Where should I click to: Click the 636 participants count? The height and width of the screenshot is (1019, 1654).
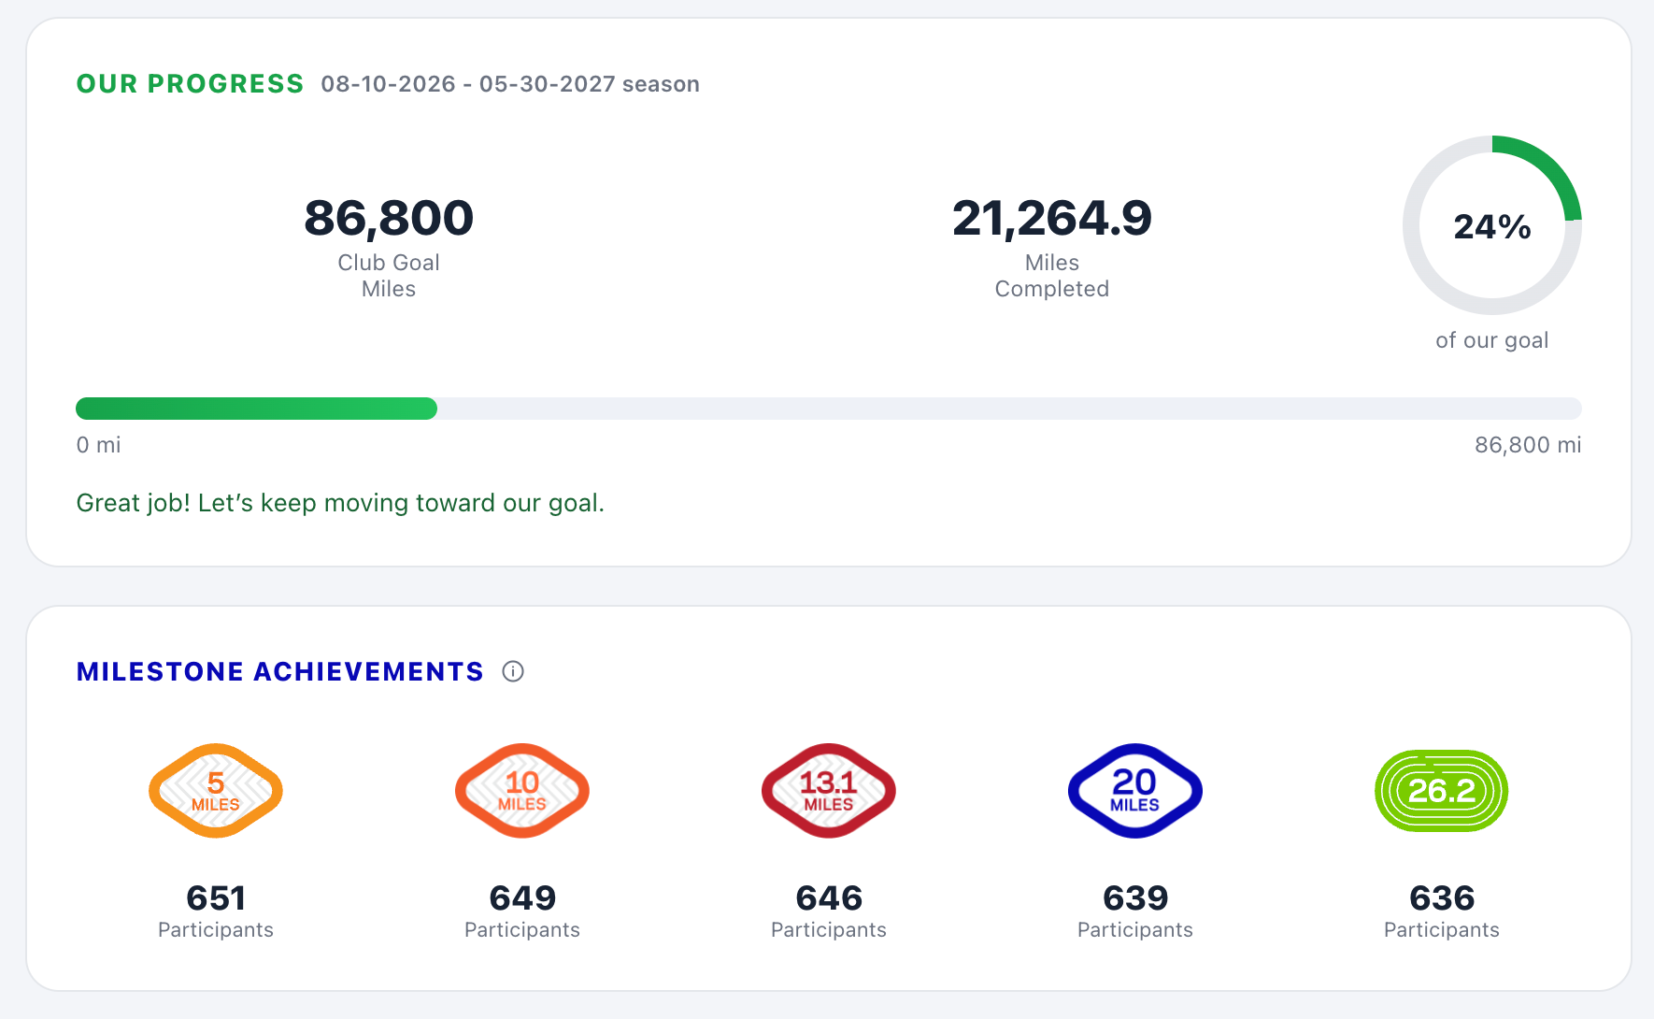click(1442, 898)
